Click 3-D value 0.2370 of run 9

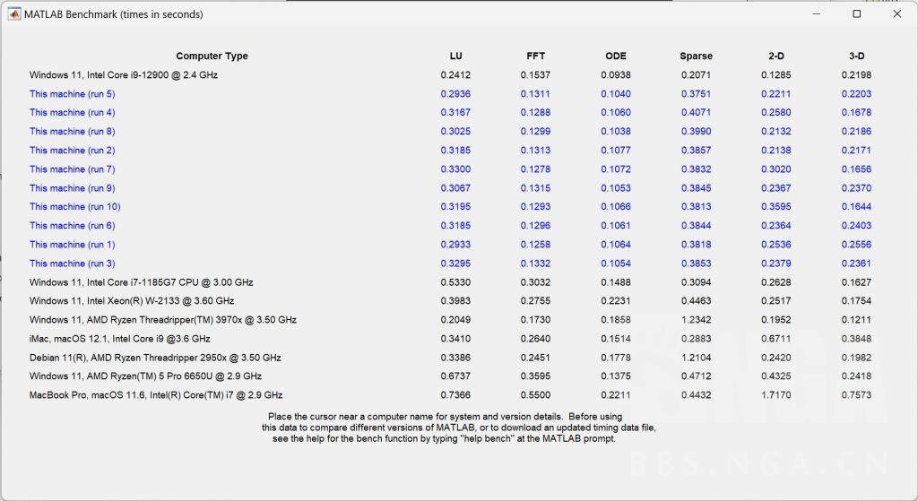coord(856,188)
